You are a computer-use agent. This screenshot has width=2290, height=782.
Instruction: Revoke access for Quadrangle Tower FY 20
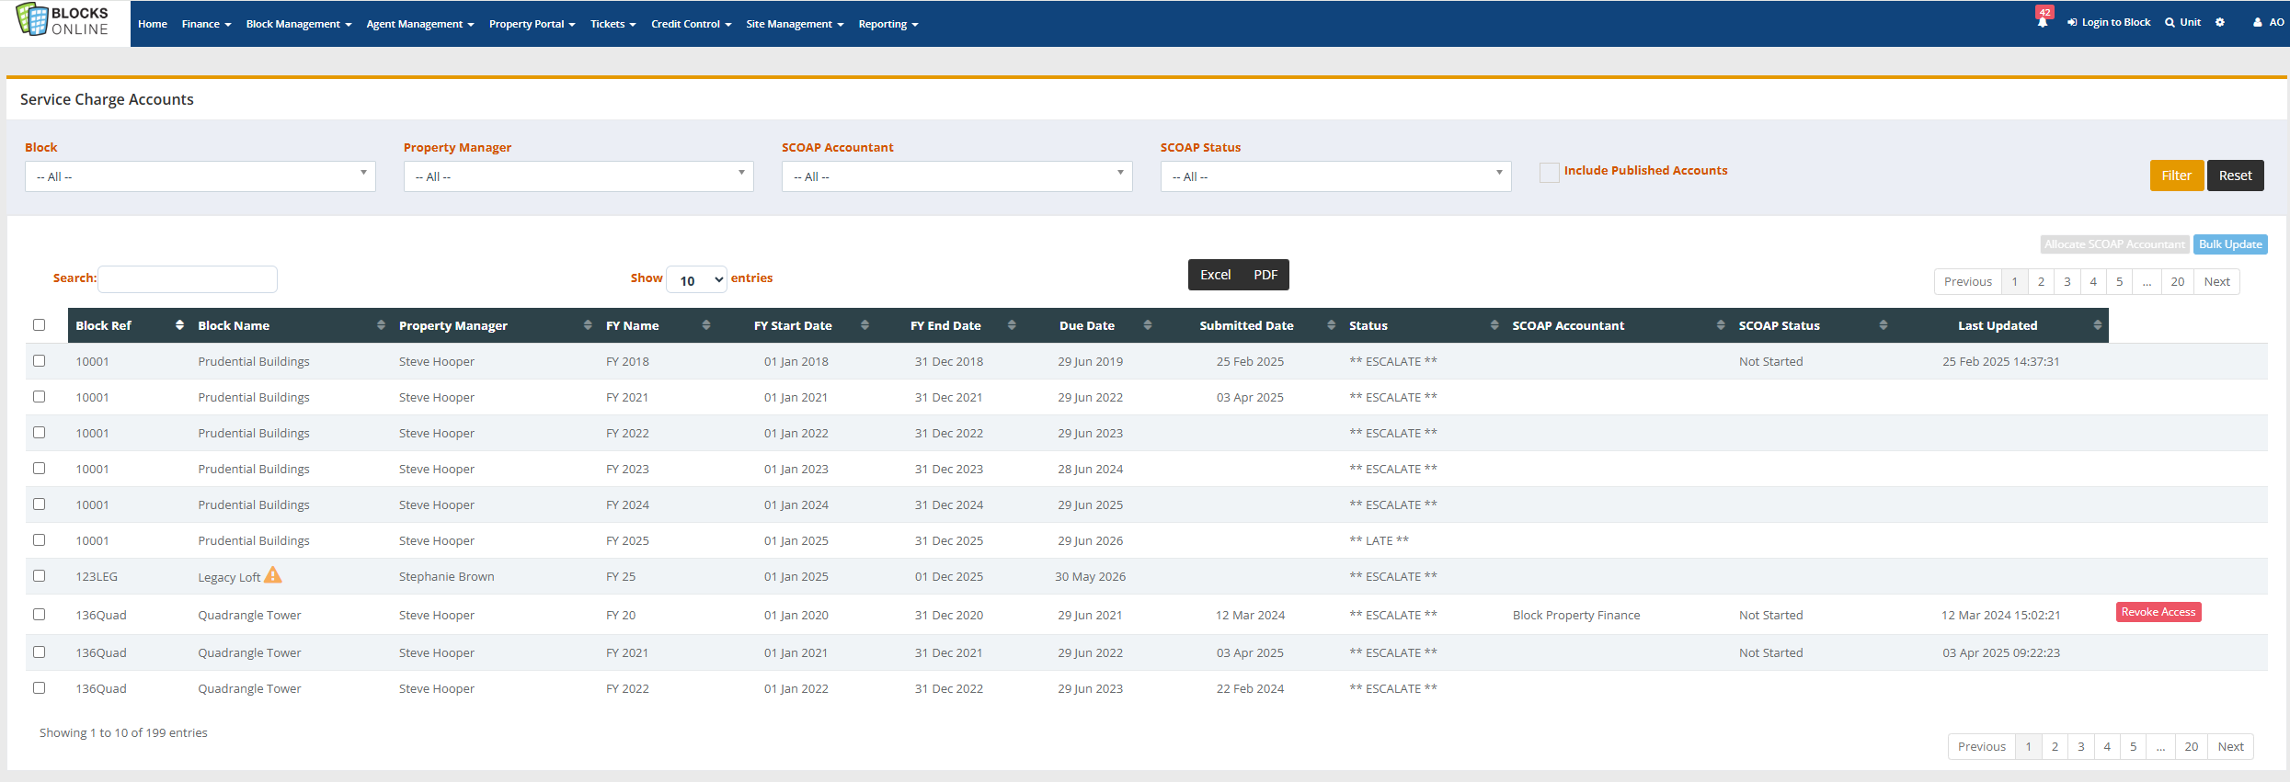pyautogui.click(x=2158, y=612)
